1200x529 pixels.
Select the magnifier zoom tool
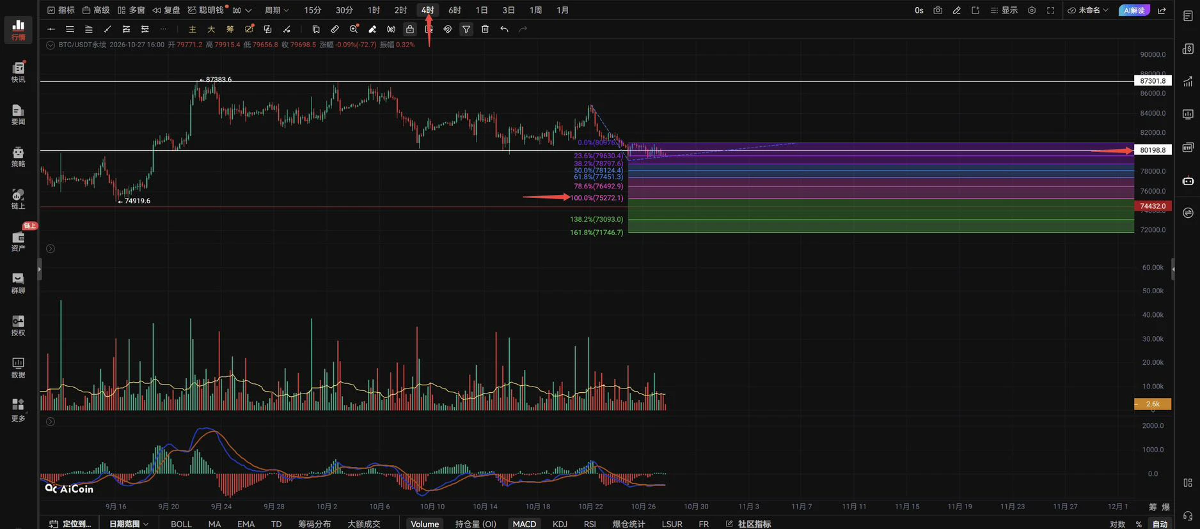click(354, 29)
